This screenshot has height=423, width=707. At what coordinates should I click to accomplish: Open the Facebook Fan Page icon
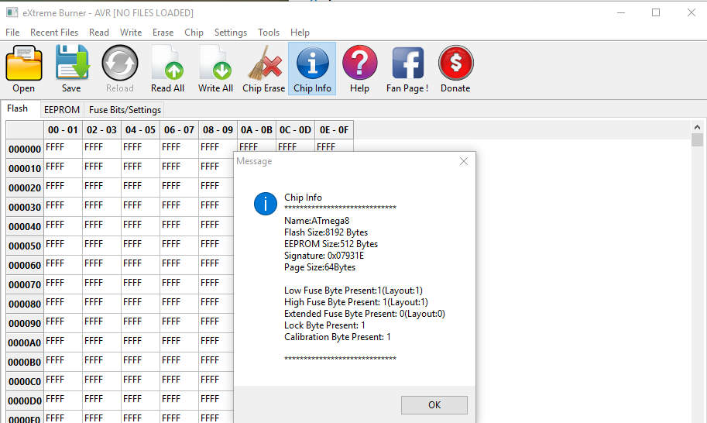(407, 63)
